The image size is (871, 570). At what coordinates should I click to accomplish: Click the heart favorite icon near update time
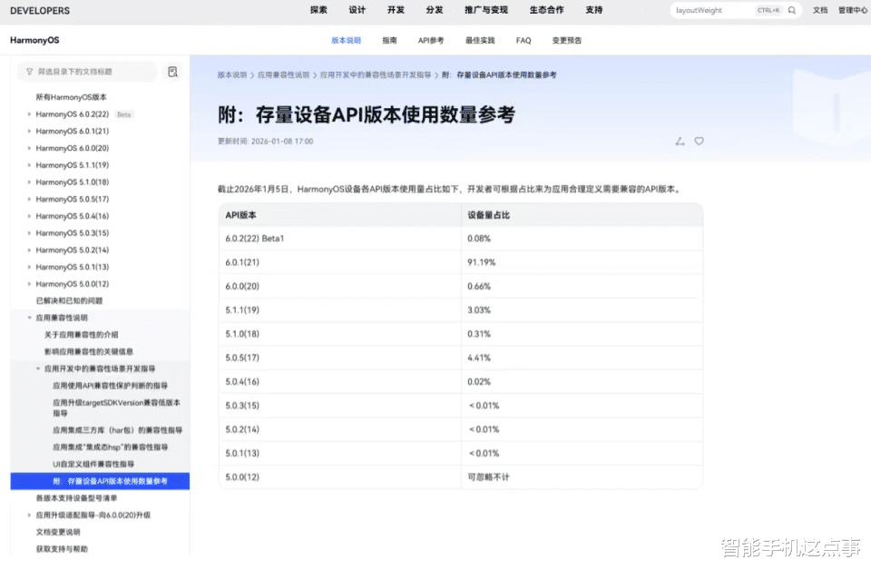point(699,142)
